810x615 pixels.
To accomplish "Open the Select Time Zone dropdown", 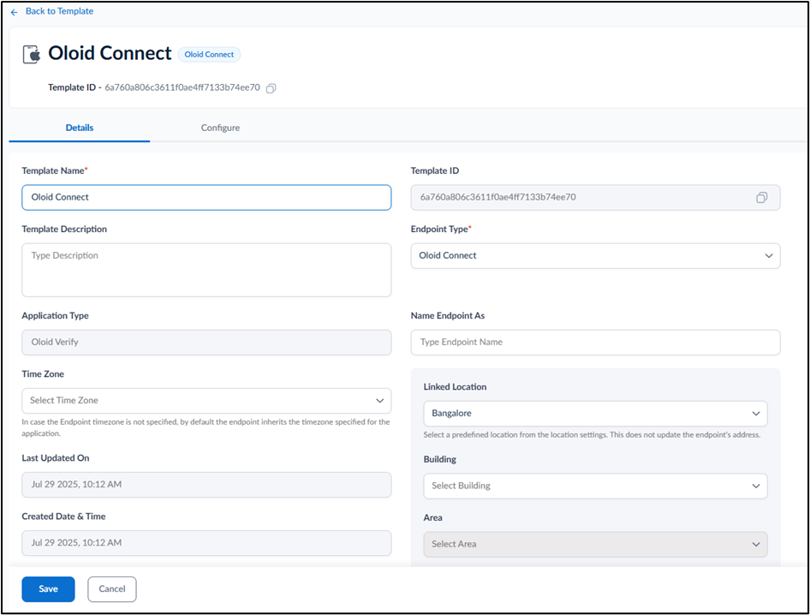I will point(206,401).
